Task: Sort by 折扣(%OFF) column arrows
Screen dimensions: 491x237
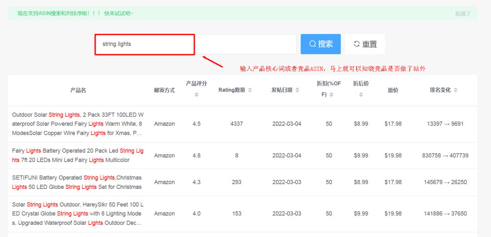Action: [331, 94]
